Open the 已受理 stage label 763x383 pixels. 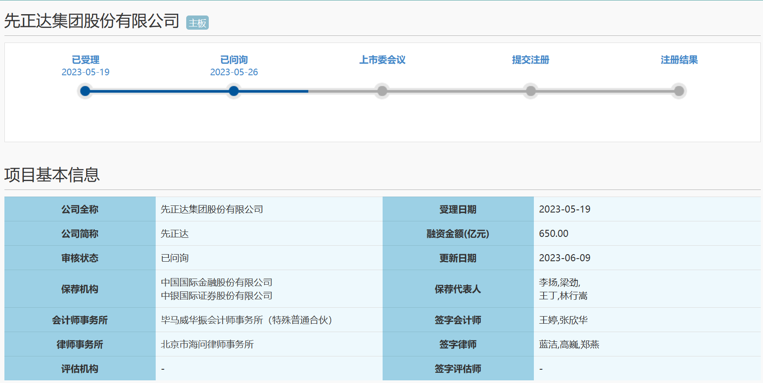pos(85,60)
